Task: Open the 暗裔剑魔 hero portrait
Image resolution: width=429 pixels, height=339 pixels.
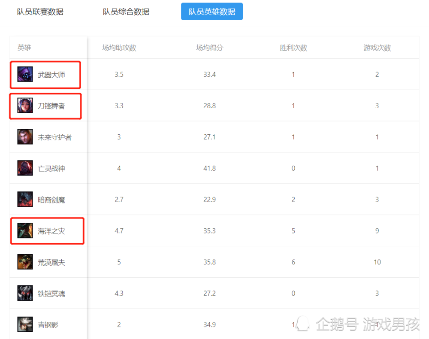Action: (25, 200)
